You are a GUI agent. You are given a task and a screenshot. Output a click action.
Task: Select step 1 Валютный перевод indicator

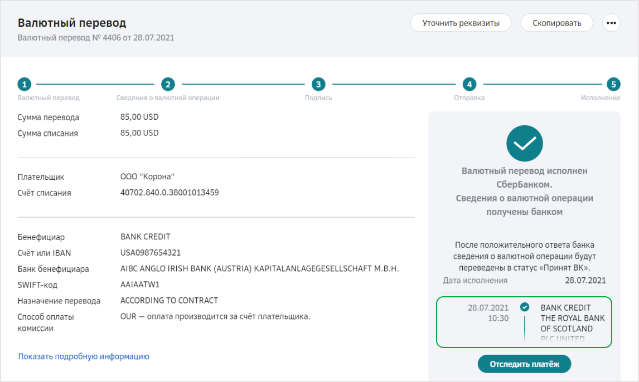point(24,84)
